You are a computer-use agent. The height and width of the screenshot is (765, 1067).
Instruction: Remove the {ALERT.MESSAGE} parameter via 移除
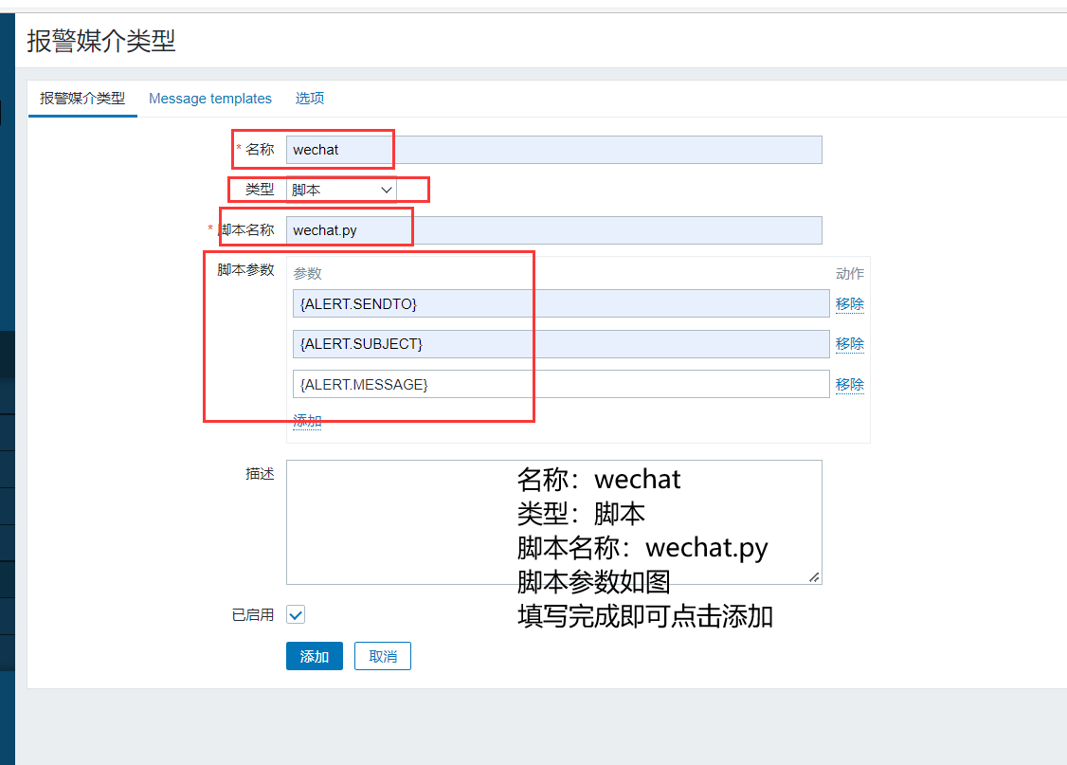tap(849, 385)
